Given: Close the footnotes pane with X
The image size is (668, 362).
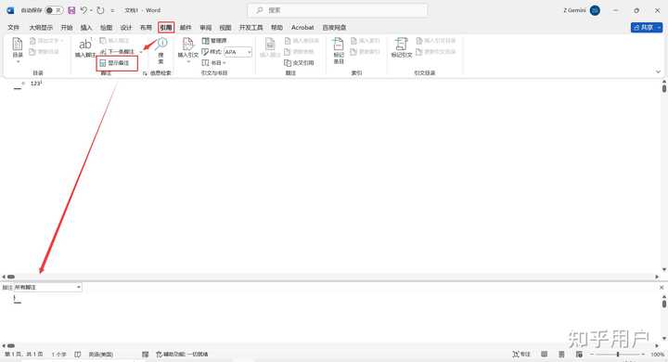Looking at the screenshot, I should point(662,288).
